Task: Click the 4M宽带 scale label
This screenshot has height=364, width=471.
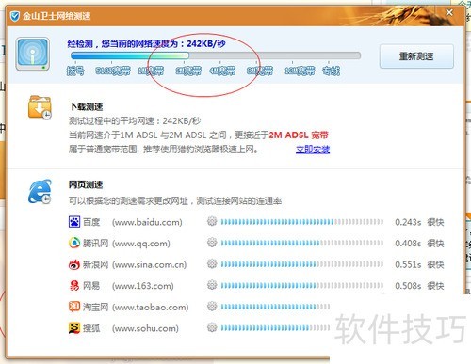Action: point(222,71)
